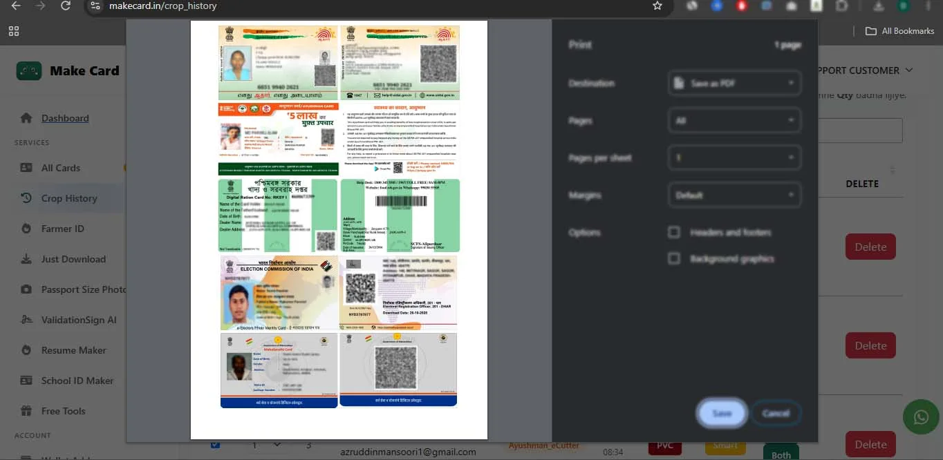Open the Pages per sheet dropdown

pos(735,157)
